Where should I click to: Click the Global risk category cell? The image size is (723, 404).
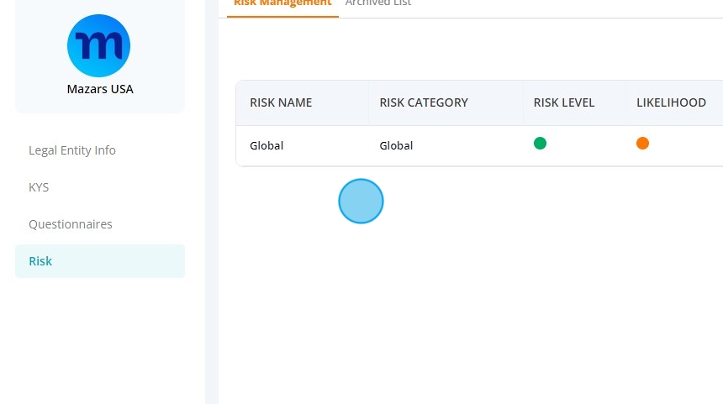(x=396, y=145)
